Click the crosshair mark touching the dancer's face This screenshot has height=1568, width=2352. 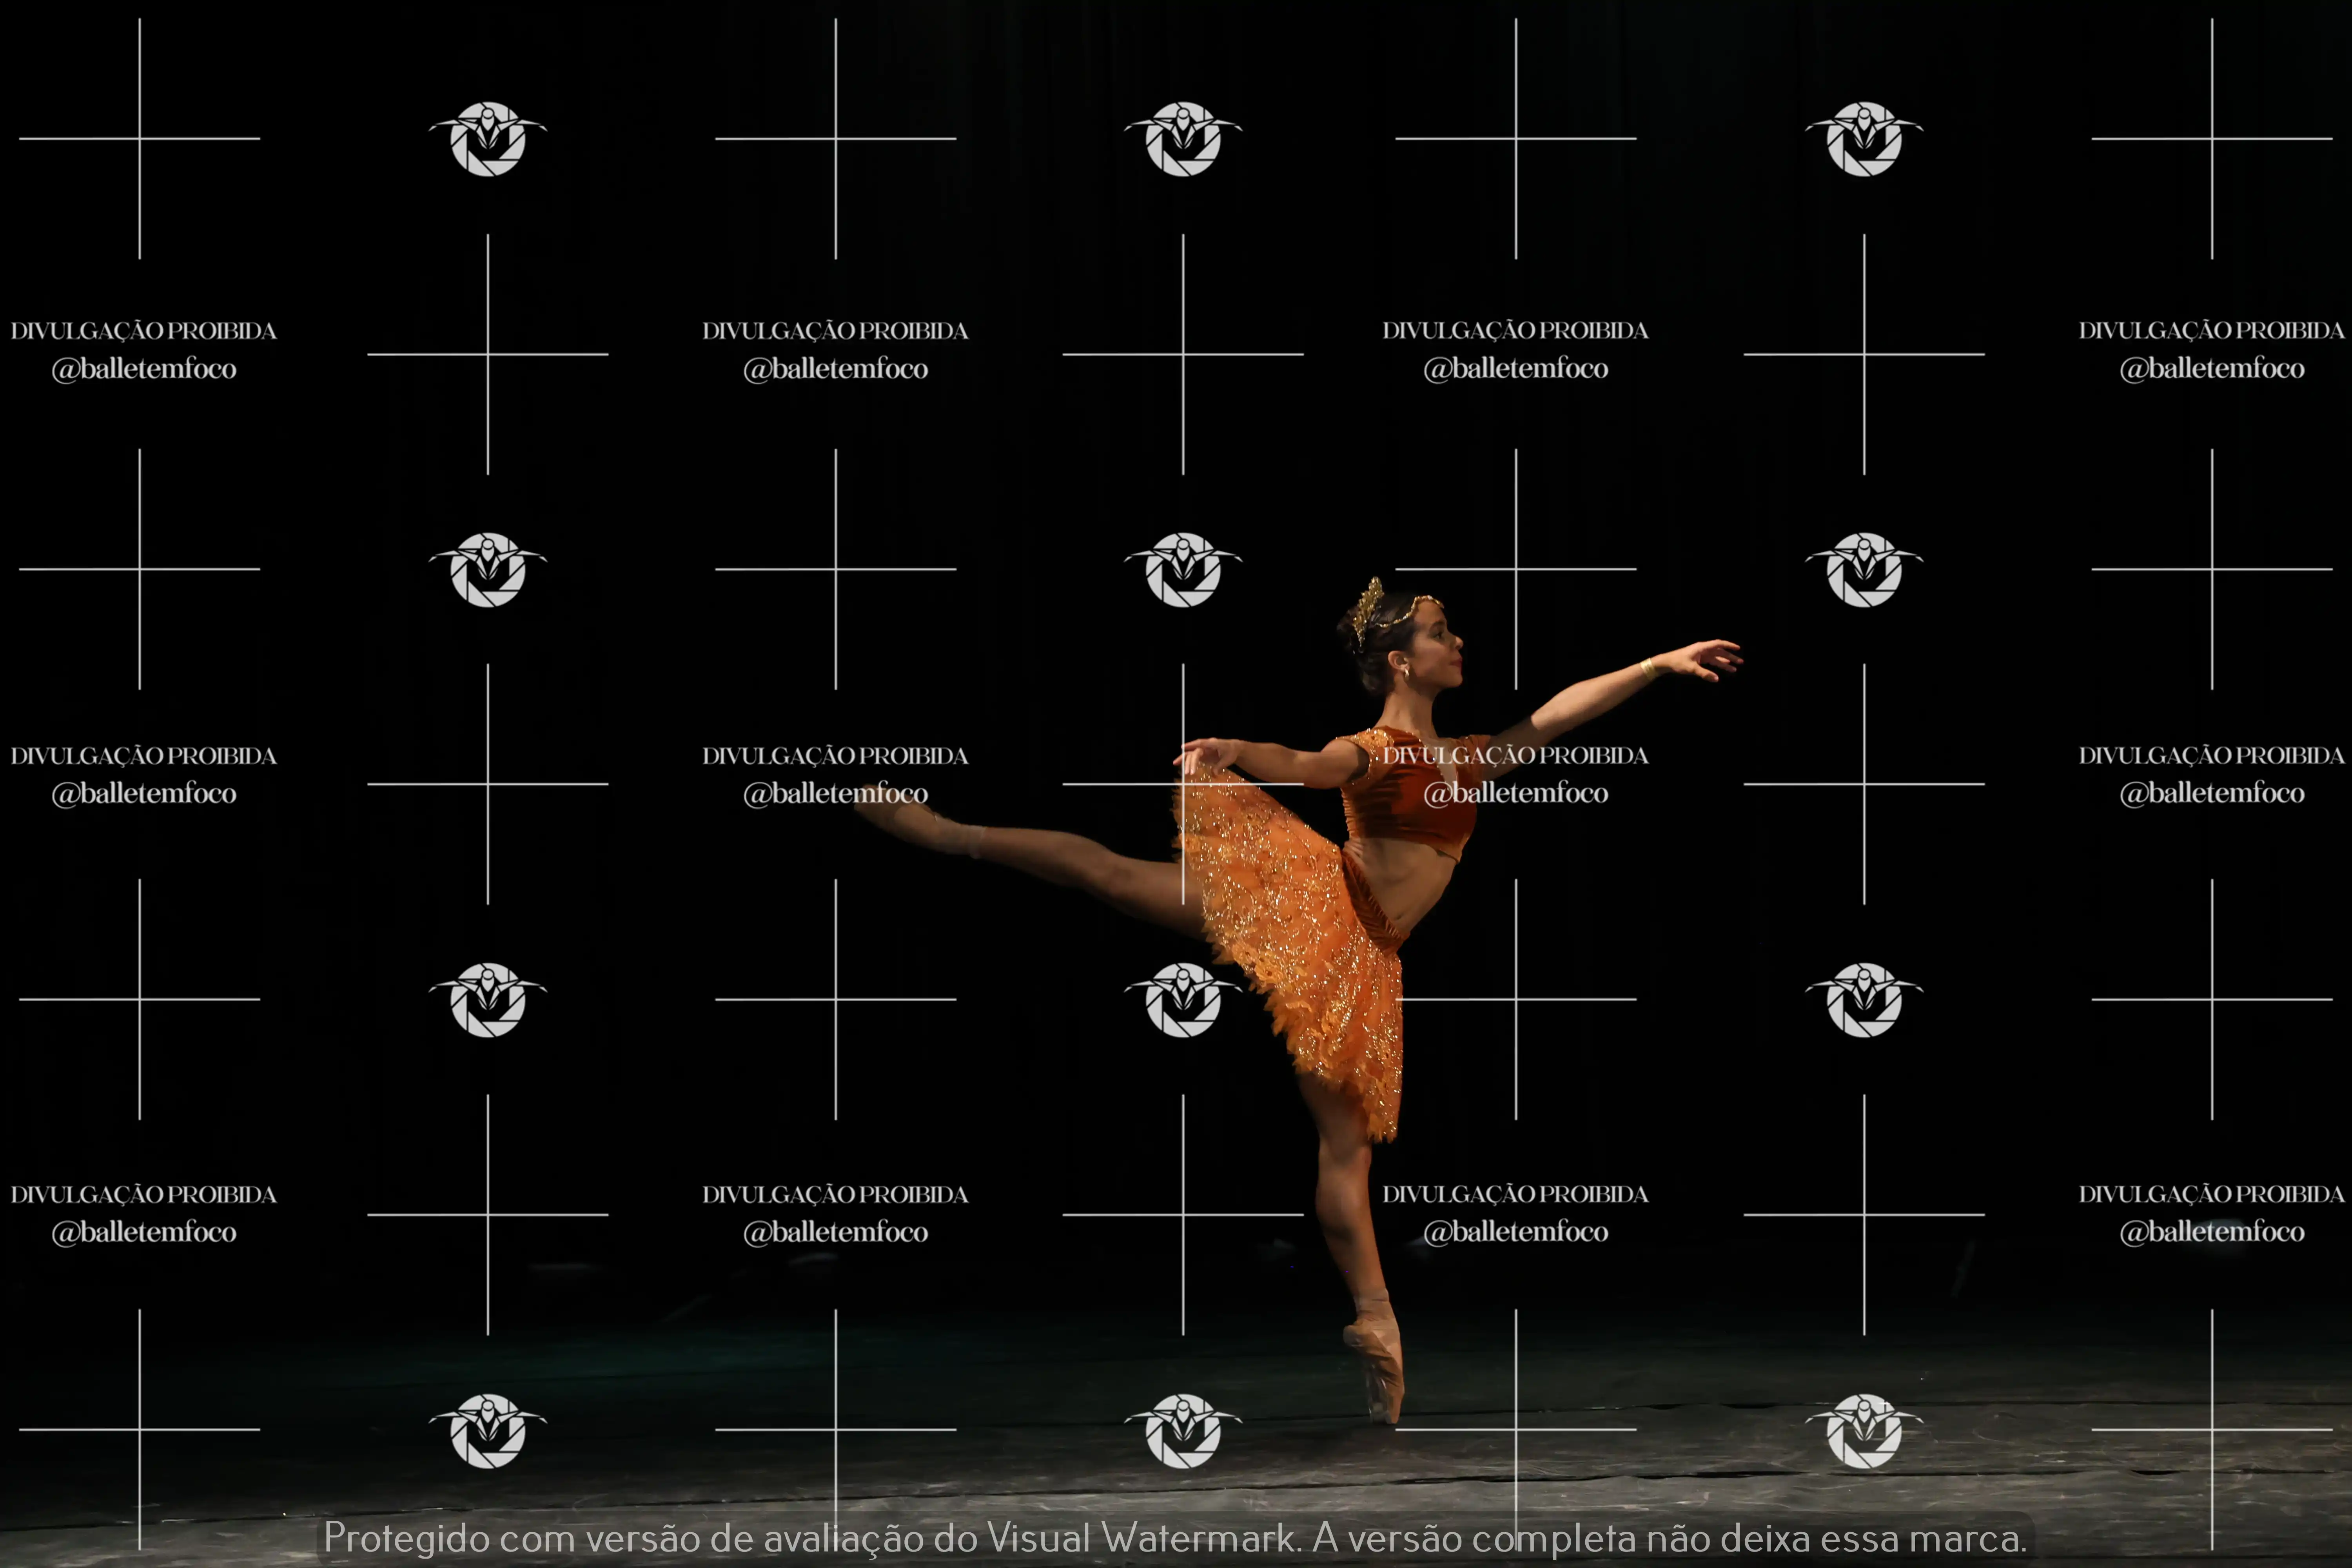(x=1515, y=569)
